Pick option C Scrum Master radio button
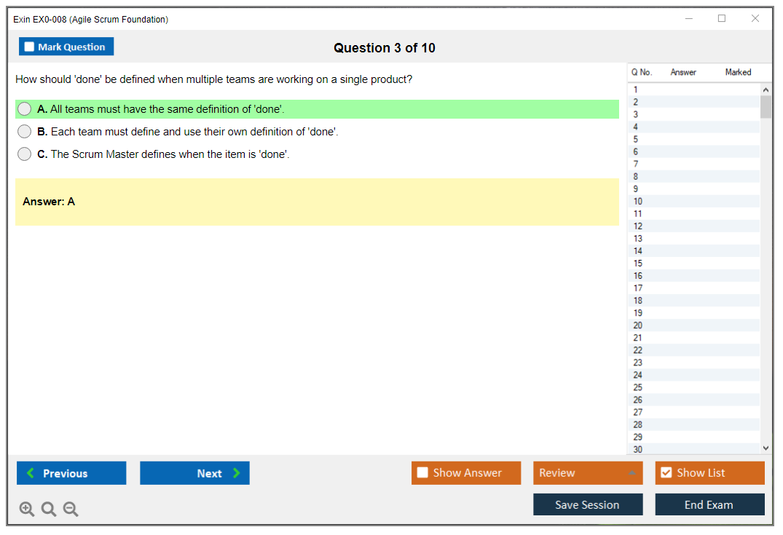The image size is (783, 535). pos(25,154)
